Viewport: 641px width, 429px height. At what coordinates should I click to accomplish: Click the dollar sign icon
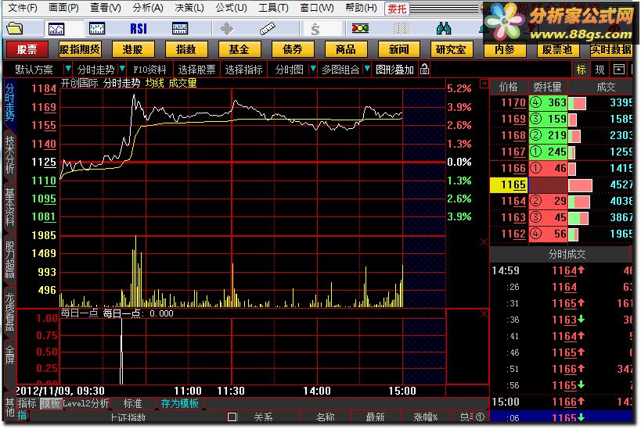pos(315,29)
